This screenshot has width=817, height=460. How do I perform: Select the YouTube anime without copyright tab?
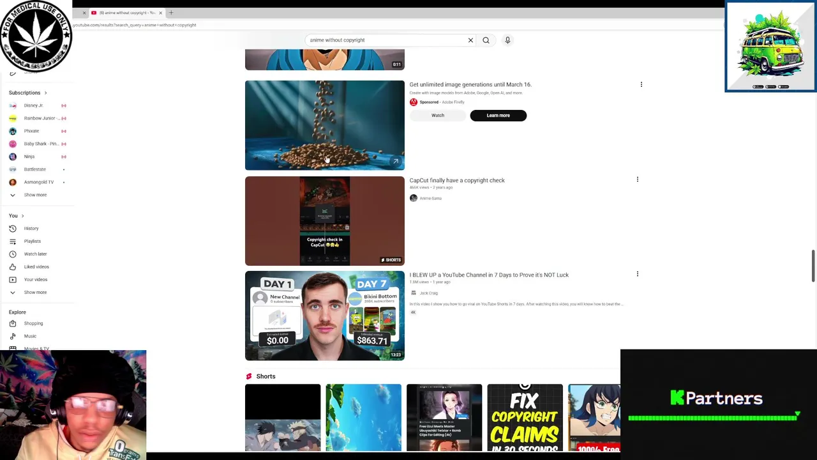(x=126, y=13)
